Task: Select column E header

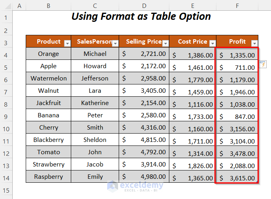Action: [193, 6]
